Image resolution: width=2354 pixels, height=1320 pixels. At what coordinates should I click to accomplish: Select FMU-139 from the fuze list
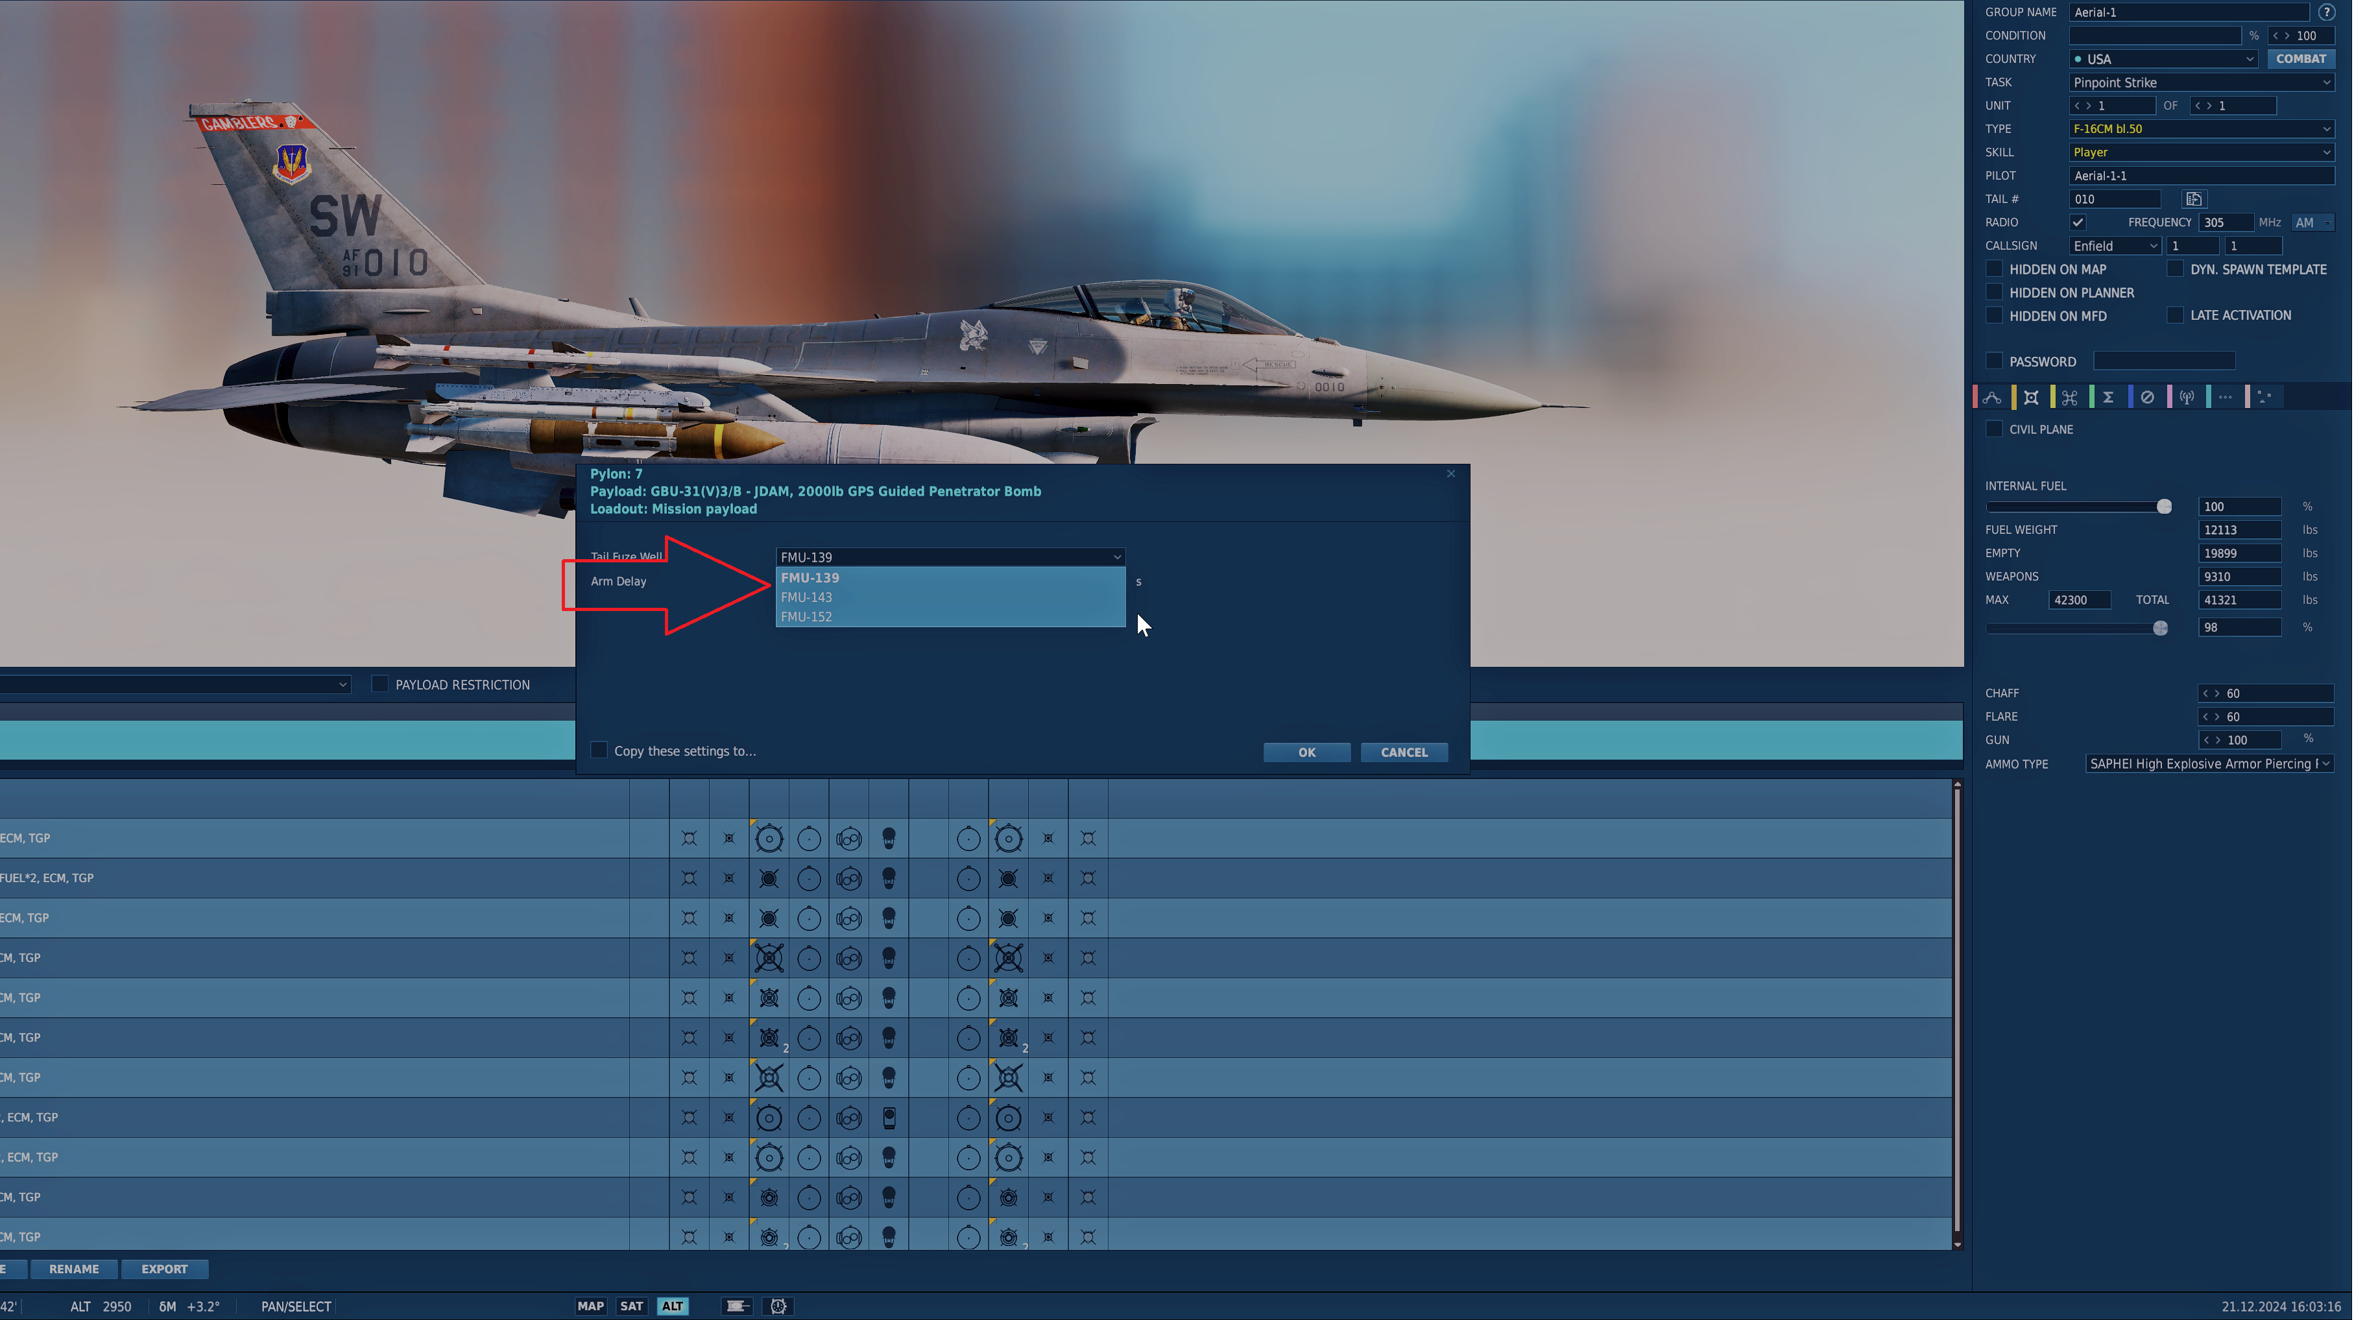(x=950, y=577)
